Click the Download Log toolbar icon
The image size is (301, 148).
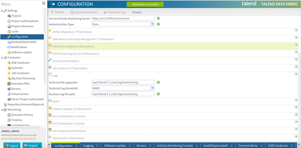point(105,12)
